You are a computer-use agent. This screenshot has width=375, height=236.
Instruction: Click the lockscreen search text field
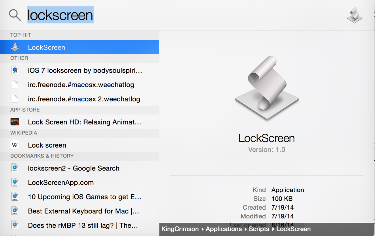click(x=60, y=15)
